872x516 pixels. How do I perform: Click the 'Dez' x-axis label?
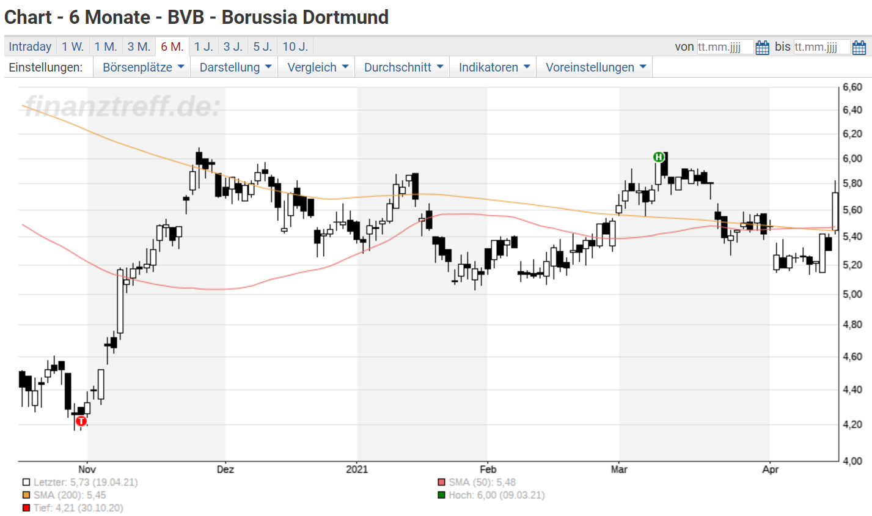pyautogui.click(x=225, y=470)
